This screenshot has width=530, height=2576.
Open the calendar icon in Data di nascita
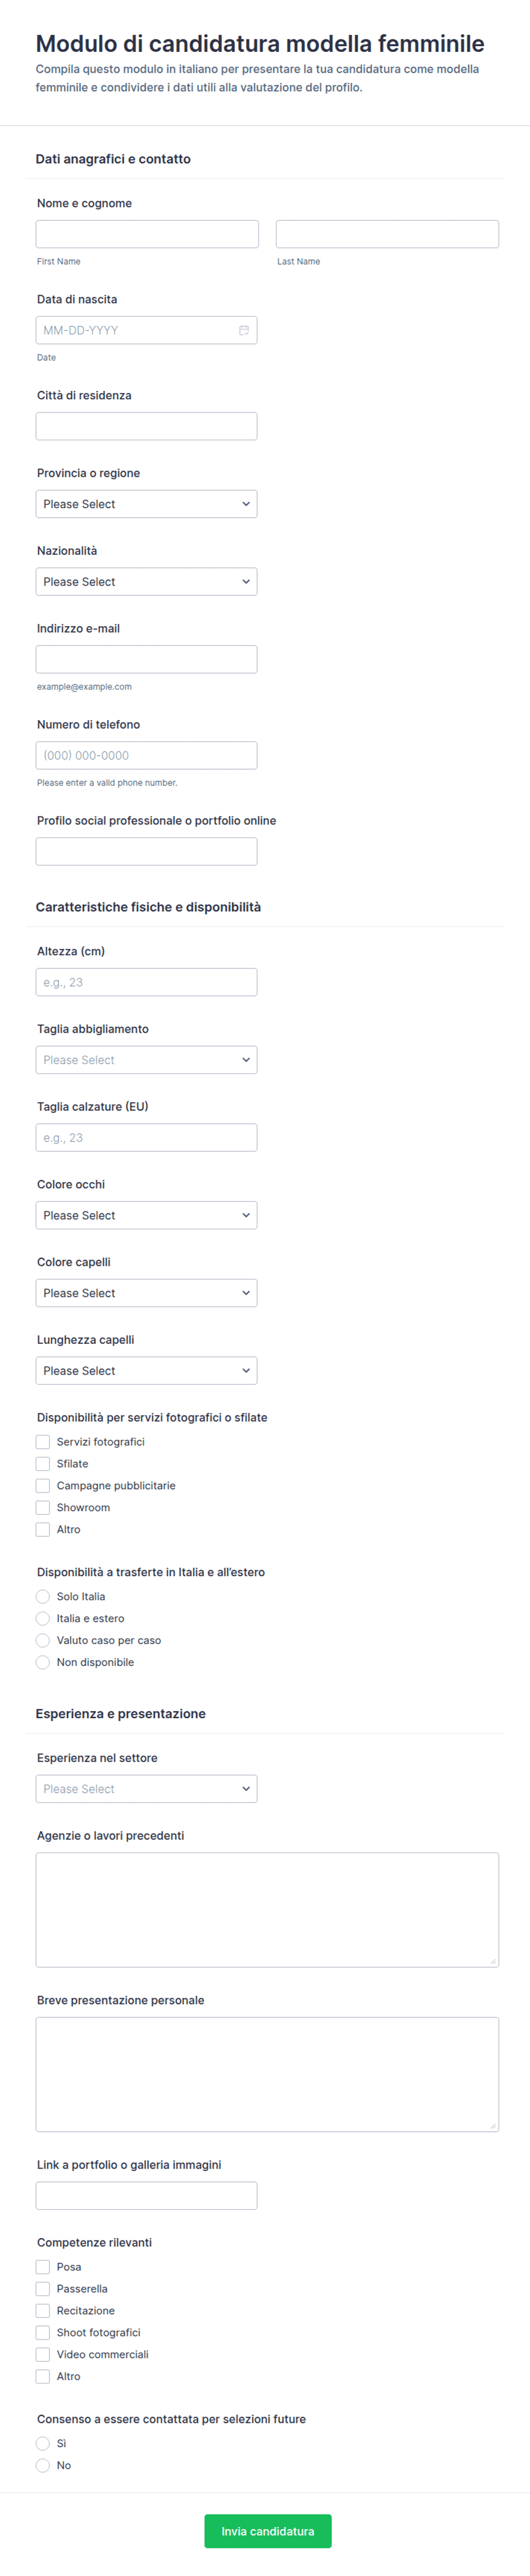[x=244, y=330]
